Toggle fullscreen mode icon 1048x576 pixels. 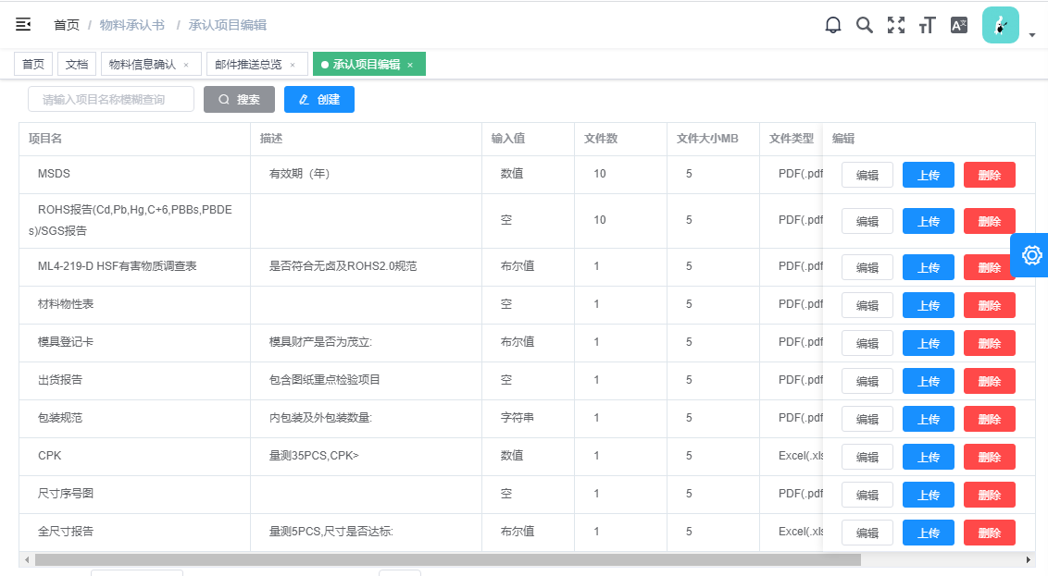point(896,25)
